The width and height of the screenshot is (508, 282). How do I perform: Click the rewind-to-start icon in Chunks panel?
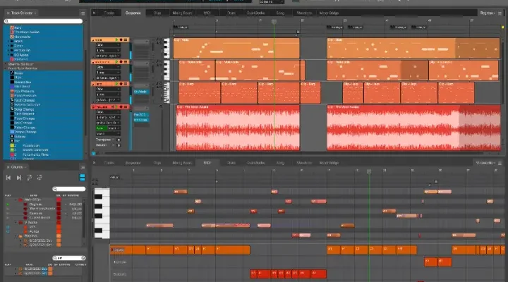pyautogui.click(x=9, y=178)
